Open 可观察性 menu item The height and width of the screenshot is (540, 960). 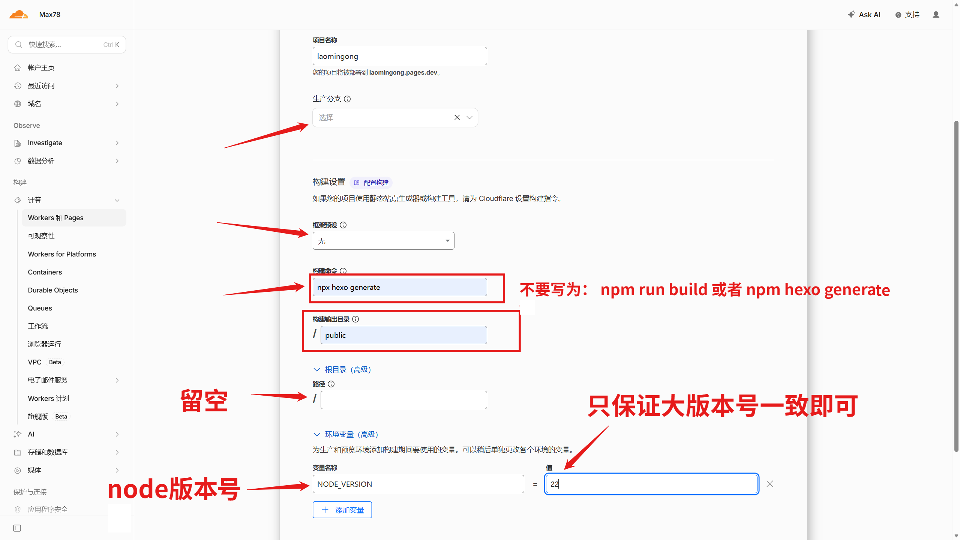click(74, 236)
